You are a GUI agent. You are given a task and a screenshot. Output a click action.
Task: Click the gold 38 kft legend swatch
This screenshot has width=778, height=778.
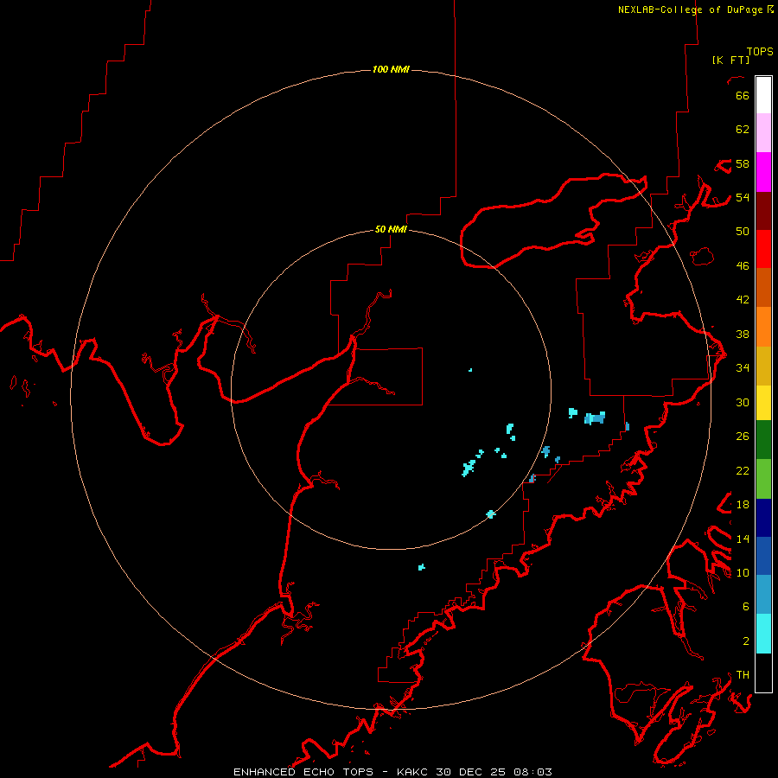(763, 366)
